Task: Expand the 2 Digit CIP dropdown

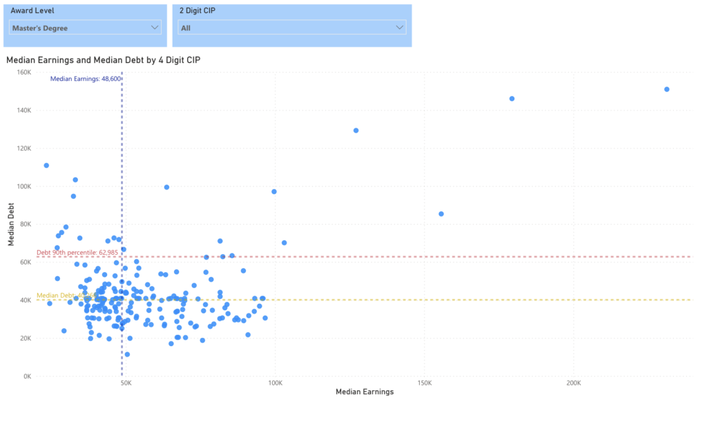Action: [x=291, y=28]
